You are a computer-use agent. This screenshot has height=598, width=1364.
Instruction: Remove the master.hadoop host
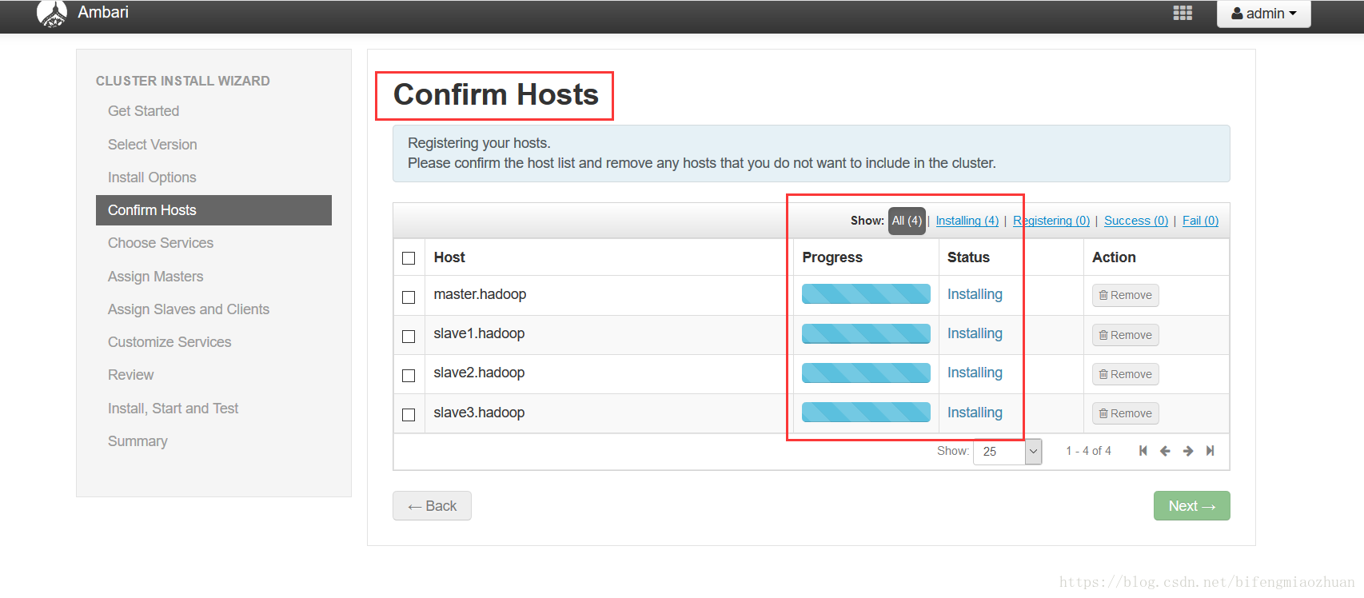coord(1126,295)
